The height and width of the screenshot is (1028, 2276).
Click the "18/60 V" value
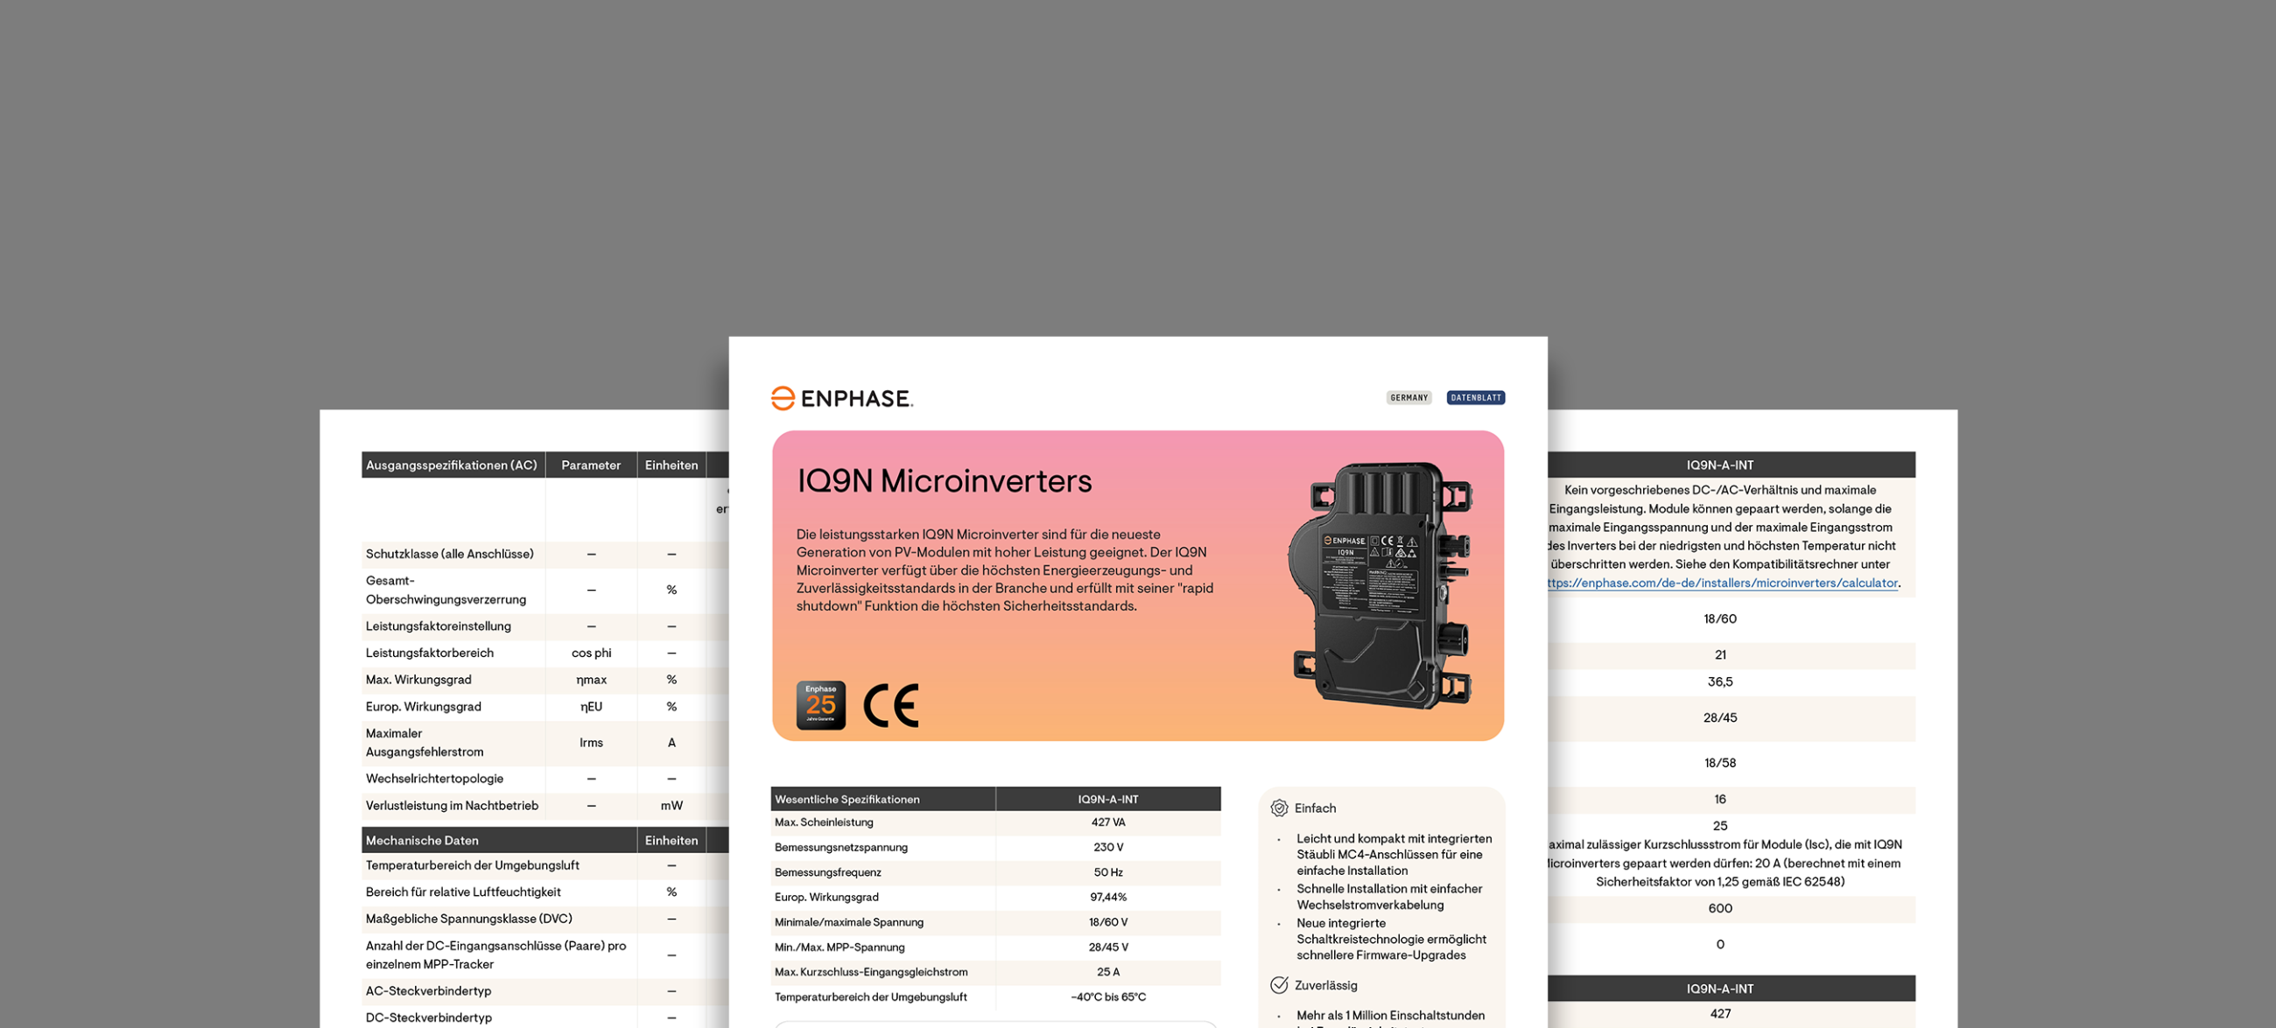pyautogui.click(x=1108, y=922)
